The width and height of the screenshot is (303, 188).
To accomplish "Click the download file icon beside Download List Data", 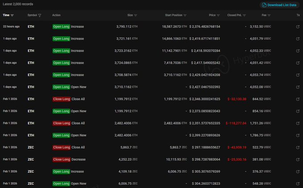I will [x=264, y=5].
